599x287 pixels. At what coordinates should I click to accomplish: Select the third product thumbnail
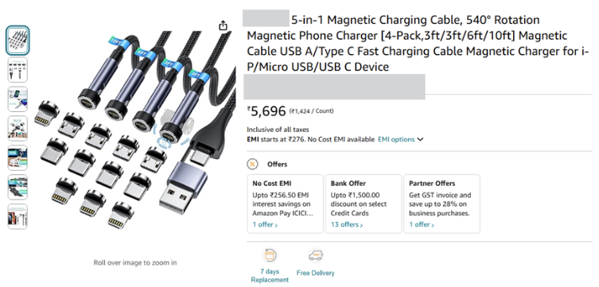[x=18, y=99]
